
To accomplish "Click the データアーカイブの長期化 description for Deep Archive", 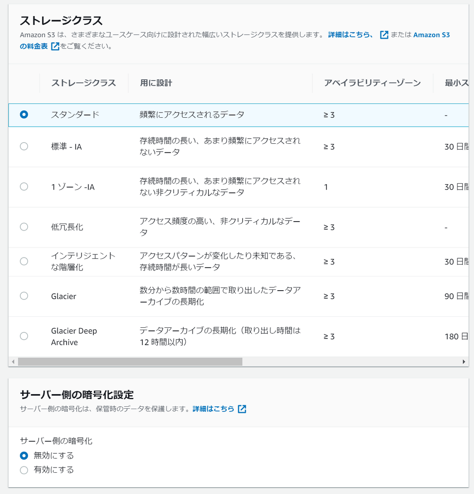I will [220, 336].
